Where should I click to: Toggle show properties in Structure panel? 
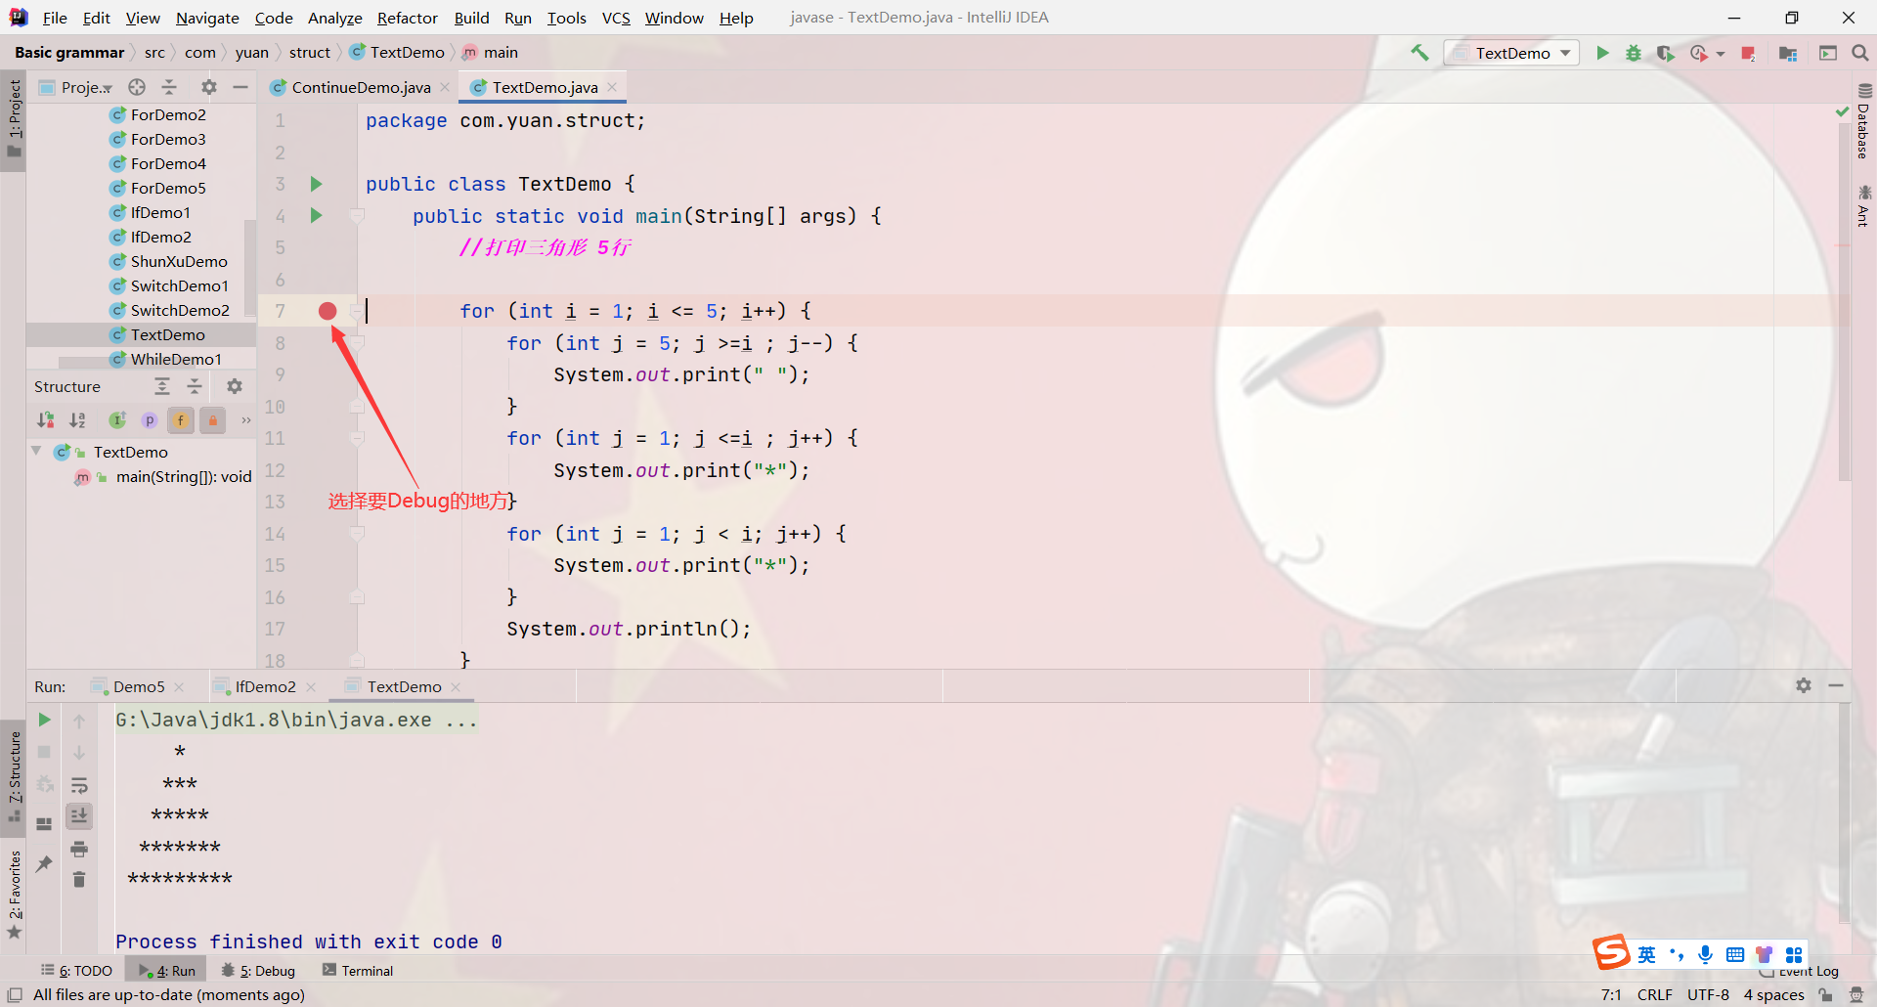click(150, 420)
